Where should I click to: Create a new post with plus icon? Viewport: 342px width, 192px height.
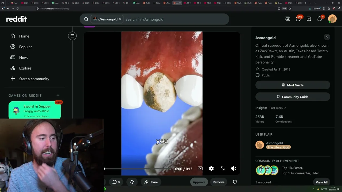click(309, 19)
